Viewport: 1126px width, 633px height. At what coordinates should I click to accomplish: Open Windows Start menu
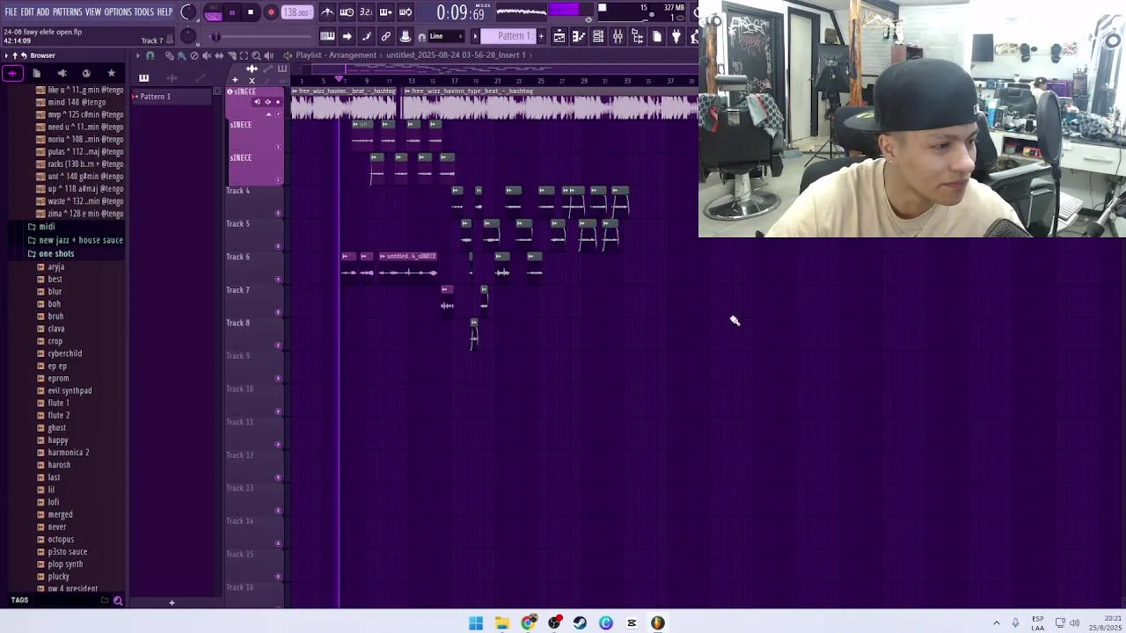pyautogui.click(x=476, y=622)
